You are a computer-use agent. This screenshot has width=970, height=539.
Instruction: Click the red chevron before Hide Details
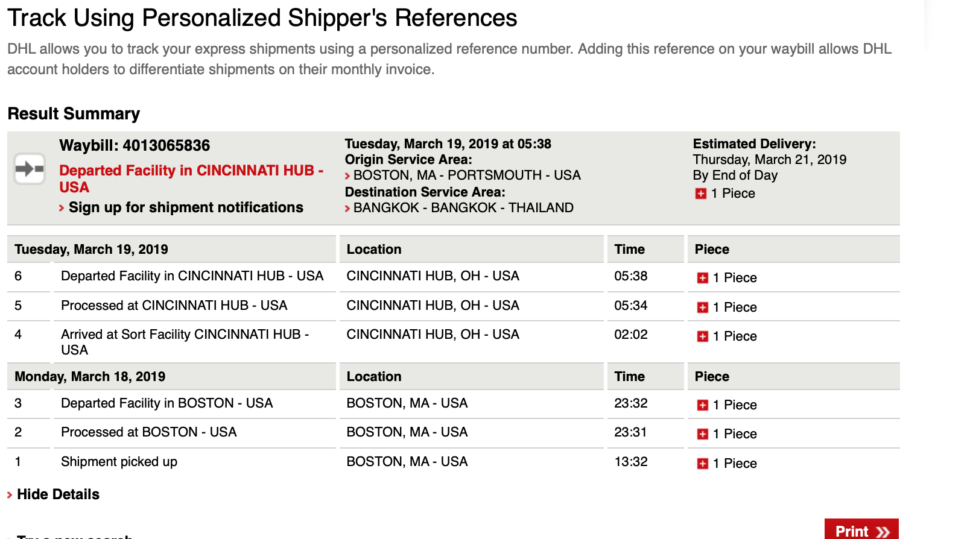click(x=10, y=495)
